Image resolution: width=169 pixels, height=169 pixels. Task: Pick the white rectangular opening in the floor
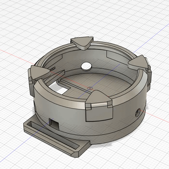(59, 88)
